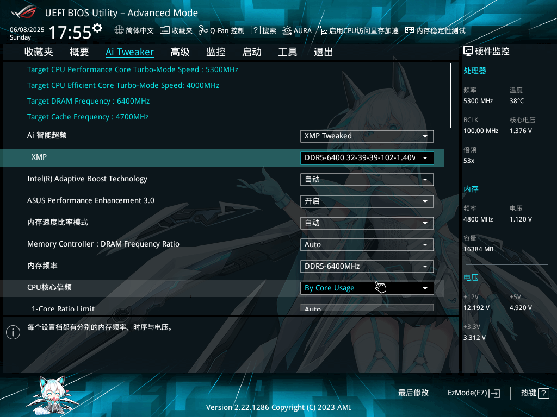
Task: Click the 热键 question mark box
Action: pos(543,393)
